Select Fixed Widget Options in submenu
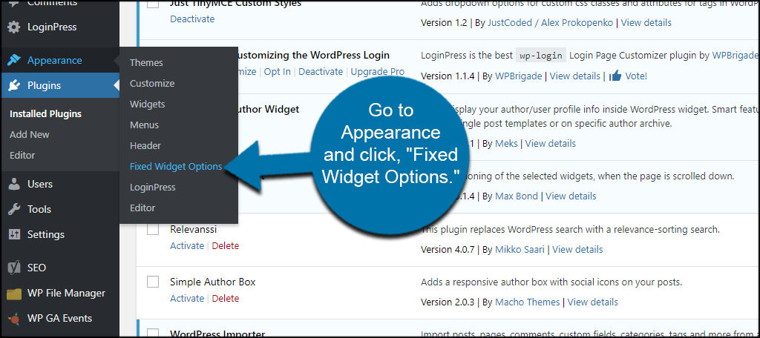Screen dimensions: 760x338 click(176, 167)
